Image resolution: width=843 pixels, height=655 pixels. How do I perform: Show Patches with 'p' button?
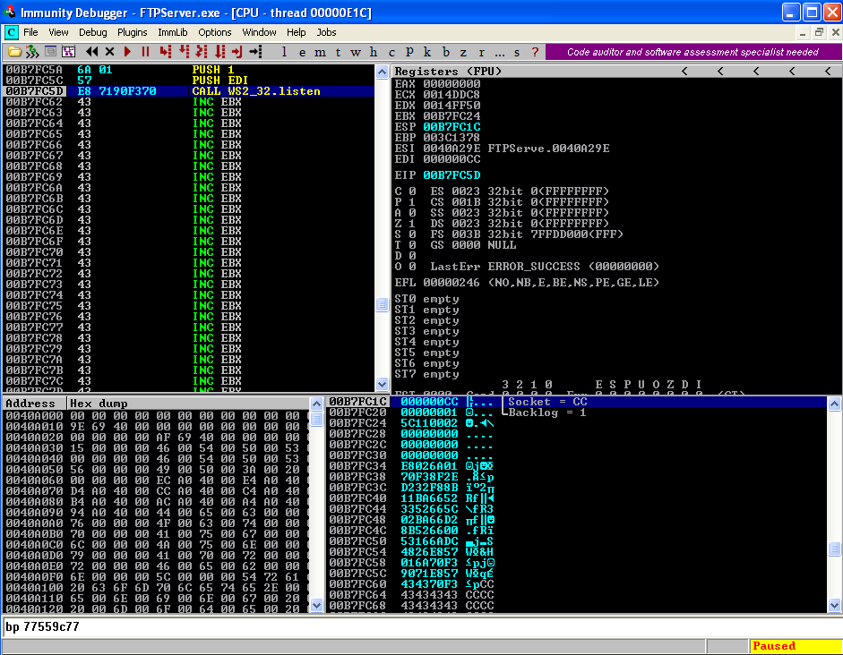[x=409, y=52]
